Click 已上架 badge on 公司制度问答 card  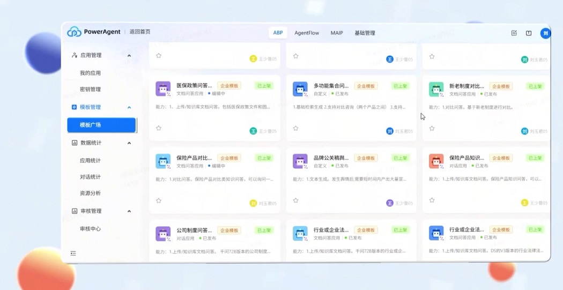tap(264, 230)
